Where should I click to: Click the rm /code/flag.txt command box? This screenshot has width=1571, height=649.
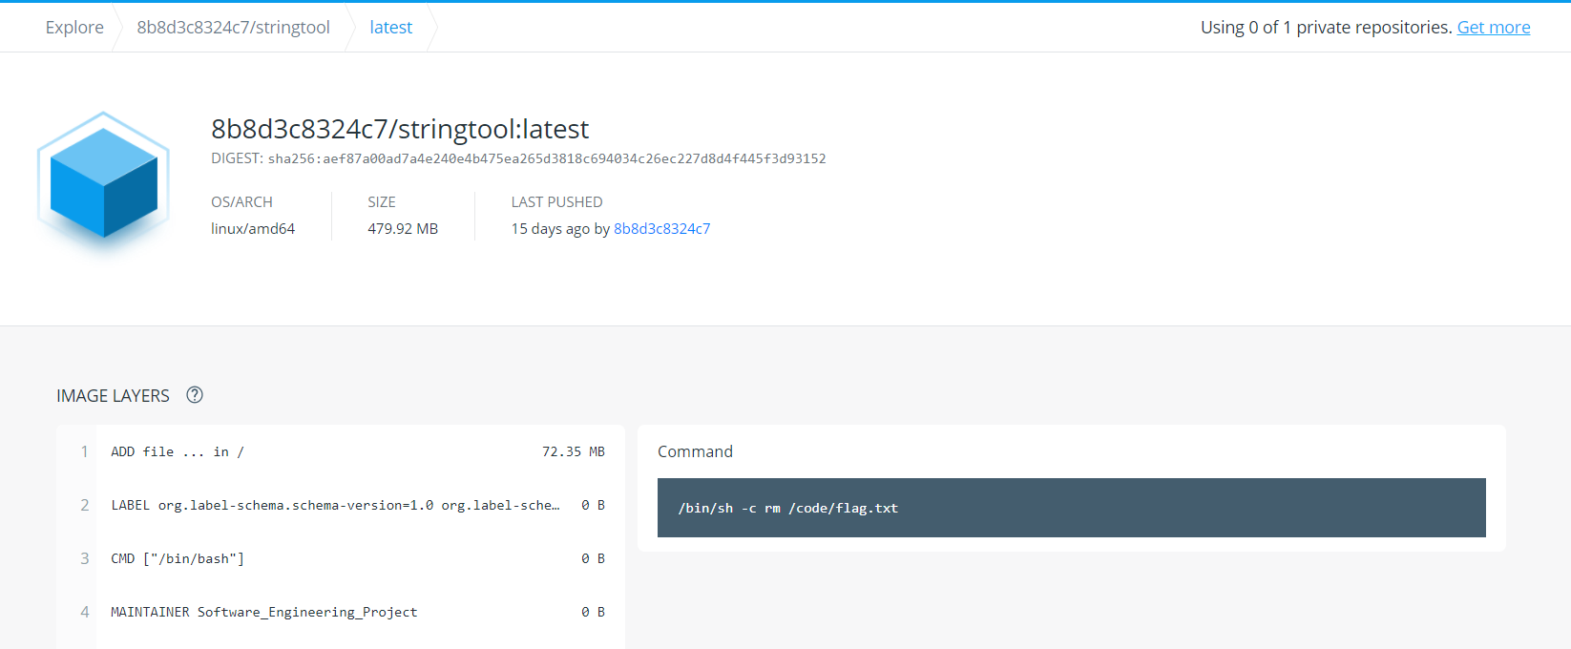[1072, 508]
